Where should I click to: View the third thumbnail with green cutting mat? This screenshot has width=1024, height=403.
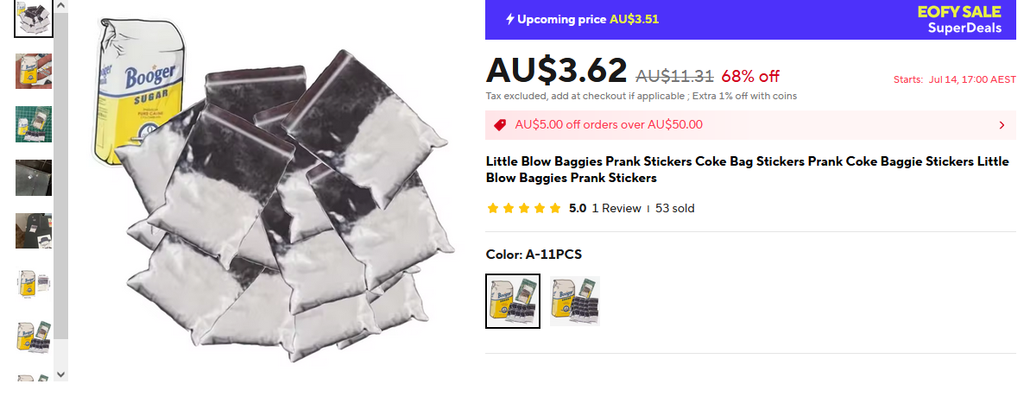pos(34,124)
